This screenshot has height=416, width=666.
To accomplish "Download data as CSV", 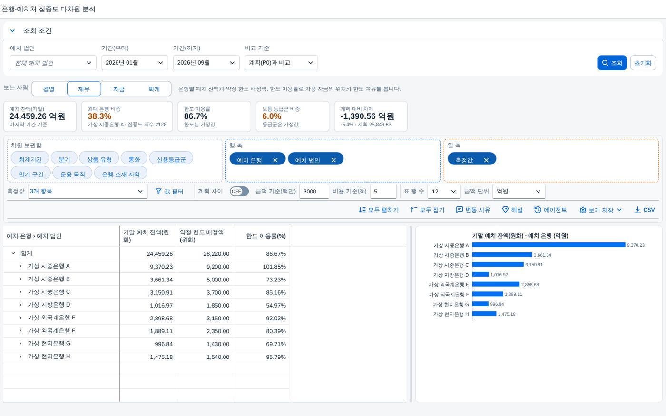I will pyautogui.click(x=645, y=210).
